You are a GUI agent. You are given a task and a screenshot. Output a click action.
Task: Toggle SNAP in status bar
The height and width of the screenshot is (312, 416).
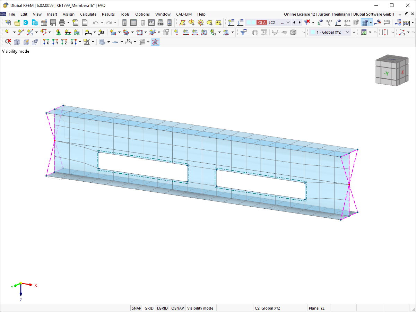coord(137,308)
